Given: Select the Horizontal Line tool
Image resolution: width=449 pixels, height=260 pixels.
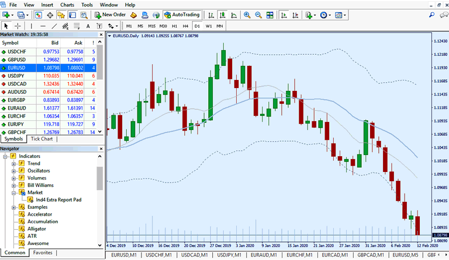Looking at the screenshot, I should coord(43,26).
